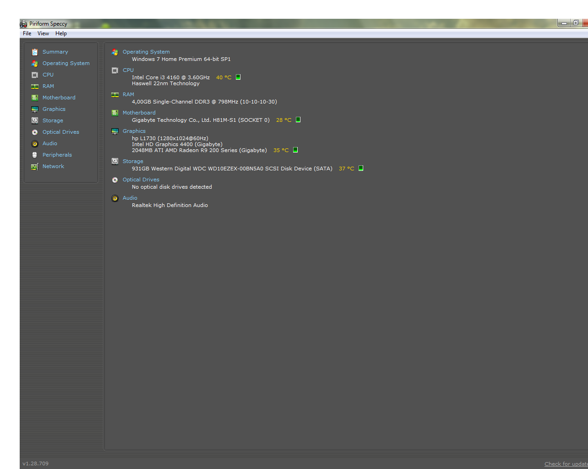Click the Motherboard icon in sidebar
Screen dimensions: 588x469
pyautogui.click(x=35, y=98)
